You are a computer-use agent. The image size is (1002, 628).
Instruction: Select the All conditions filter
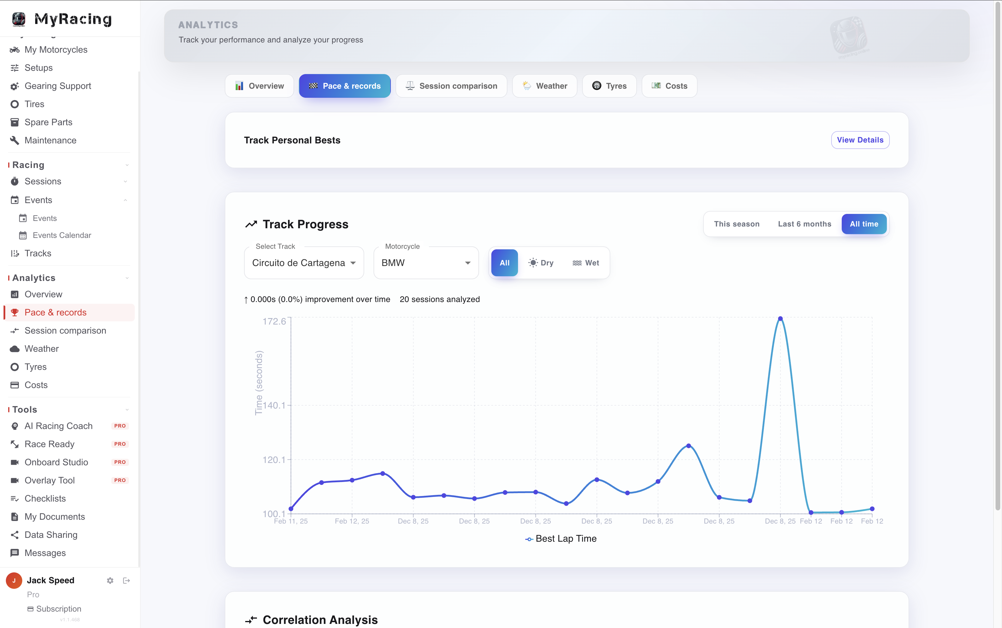(x=504, y=263)
